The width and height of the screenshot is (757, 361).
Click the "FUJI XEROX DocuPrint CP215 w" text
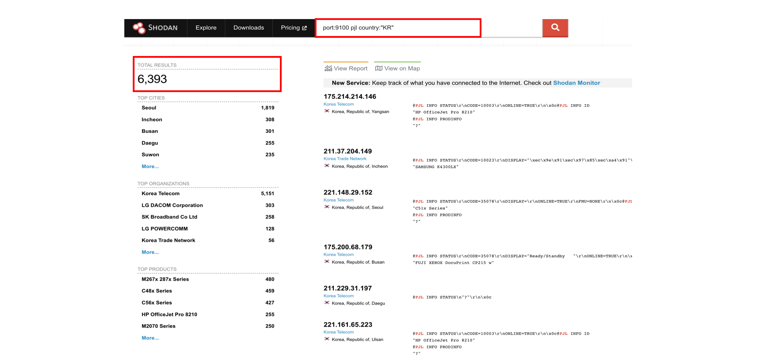pyautogui.click(x=453, y=263)
